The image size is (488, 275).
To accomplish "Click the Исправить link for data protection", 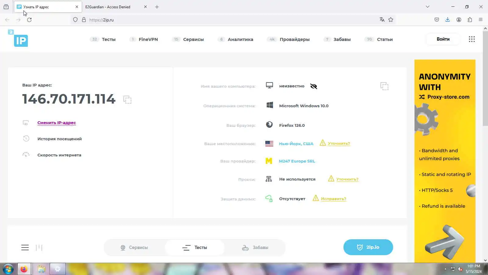I will pyautogui.click(x=333, y=199).
